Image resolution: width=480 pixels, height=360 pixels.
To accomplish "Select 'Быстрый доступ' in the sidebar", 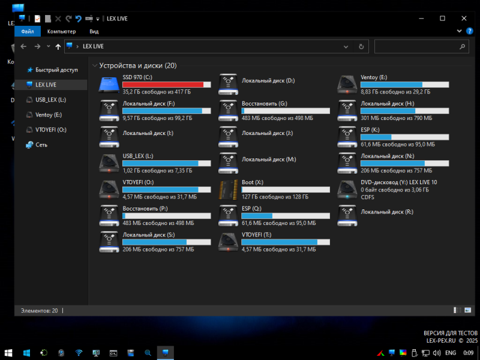I will (x=56, y=70).
